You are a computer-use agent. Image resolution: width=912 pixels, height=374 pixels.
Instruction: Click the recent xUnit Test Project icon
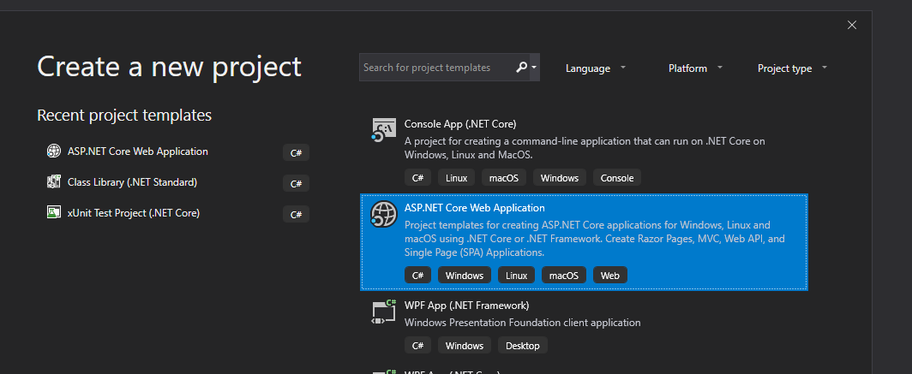coord(53,212)
